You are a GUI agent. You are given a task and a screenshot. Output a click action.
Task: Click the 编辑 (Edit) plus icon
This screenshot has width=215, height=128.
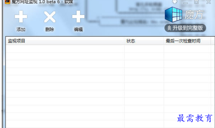tap(78, 16)
